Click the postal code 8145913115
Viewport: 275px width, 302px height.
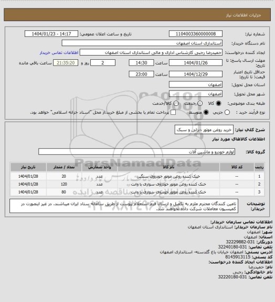pyautogui.click(x=238, y=257)
